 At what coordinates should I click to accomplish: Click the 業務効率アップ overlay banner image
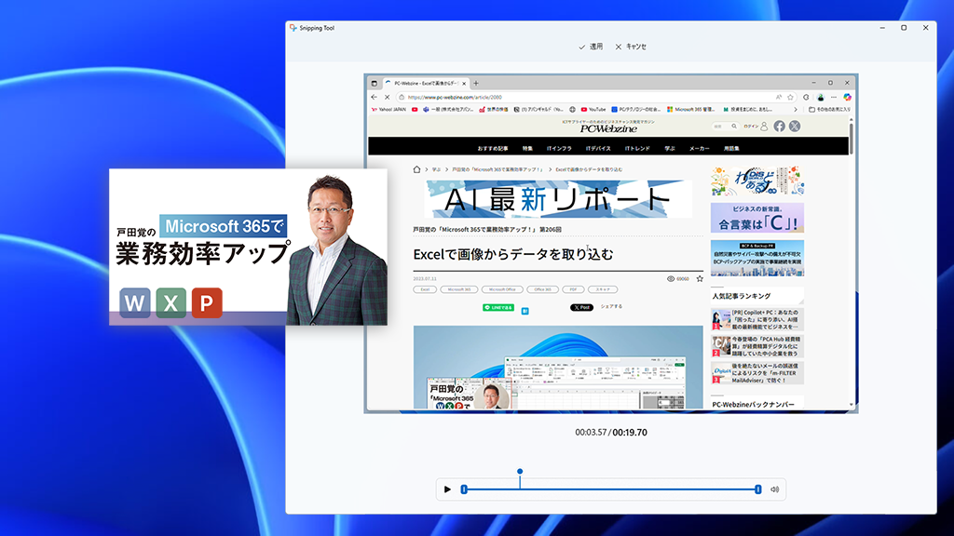[248, 247]
